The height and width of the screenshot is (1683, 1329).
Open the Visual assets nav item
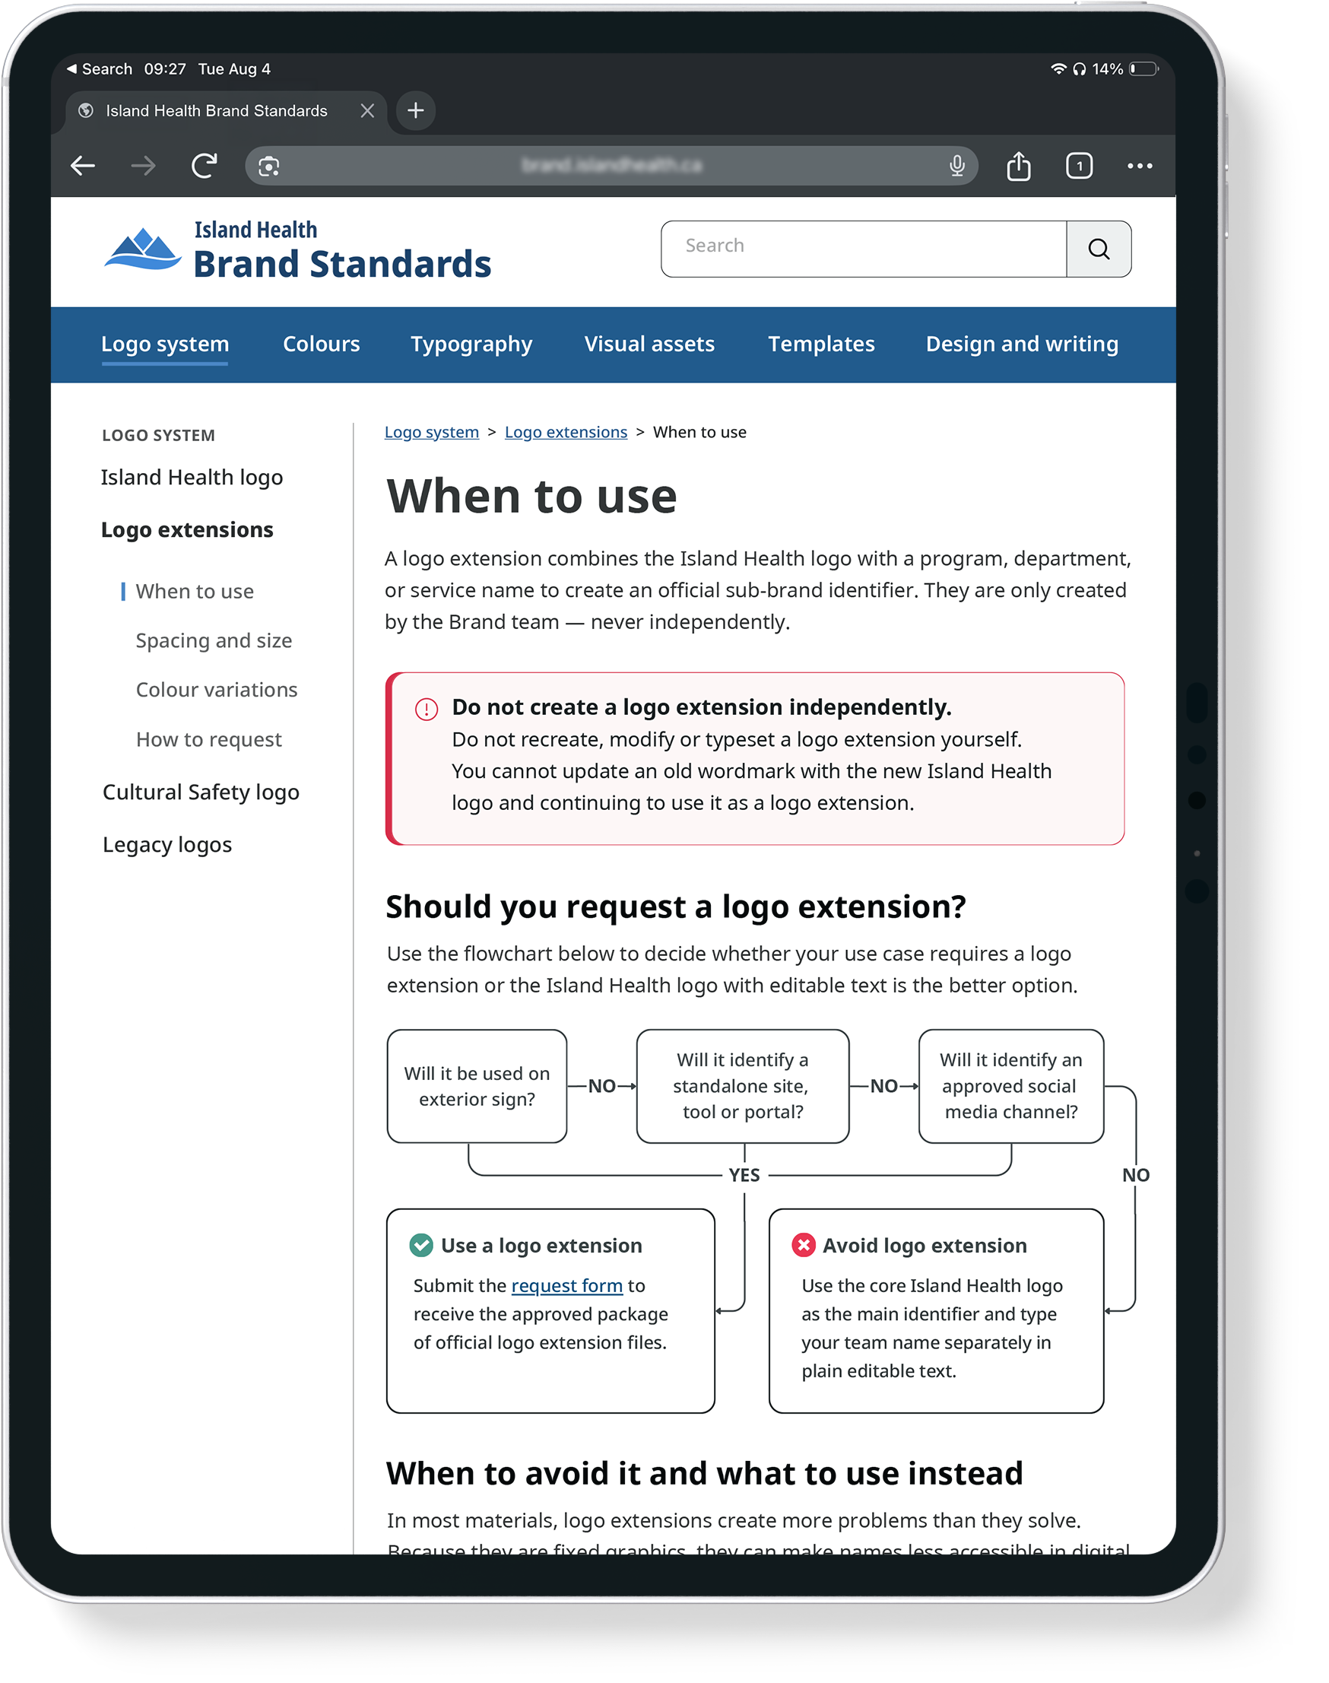[650, 344]
